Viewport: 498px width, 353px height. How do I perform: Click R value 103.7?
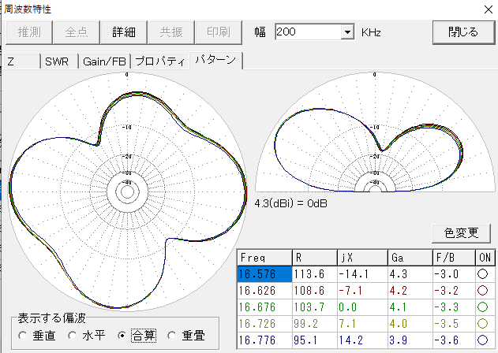(315, 307)
